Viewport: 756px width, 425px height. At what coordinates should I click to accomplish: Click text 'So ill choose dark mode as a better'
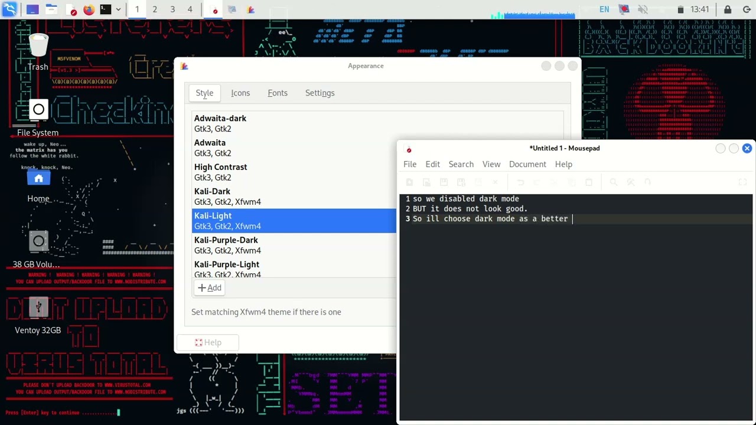(490, 219)
